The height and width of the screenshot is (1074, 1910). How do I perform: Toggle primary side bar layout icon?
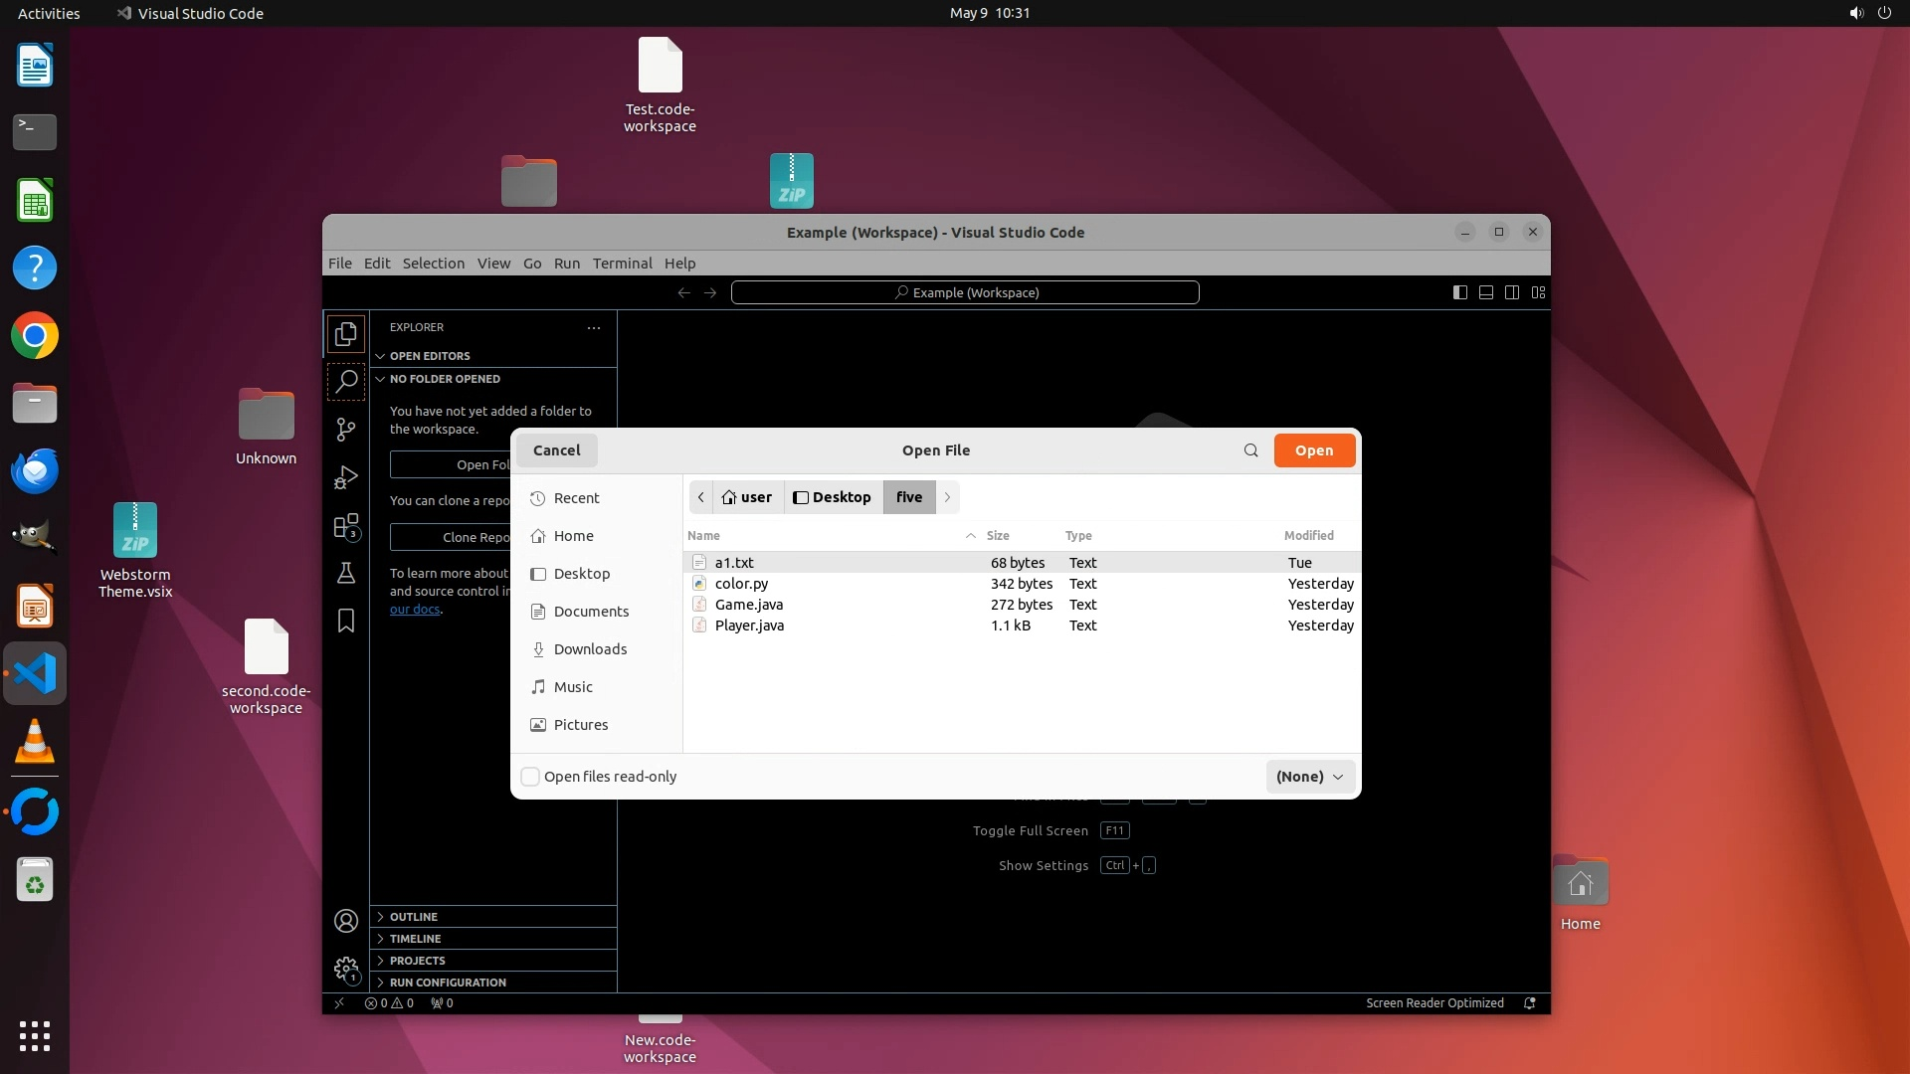point(1459,292)
